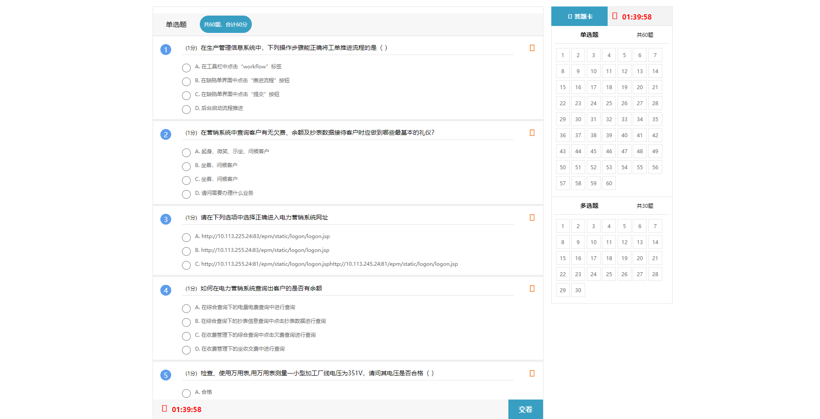Click the 单选题 heading in answer card
820x419 pixels.
click(x=589, y=35)
